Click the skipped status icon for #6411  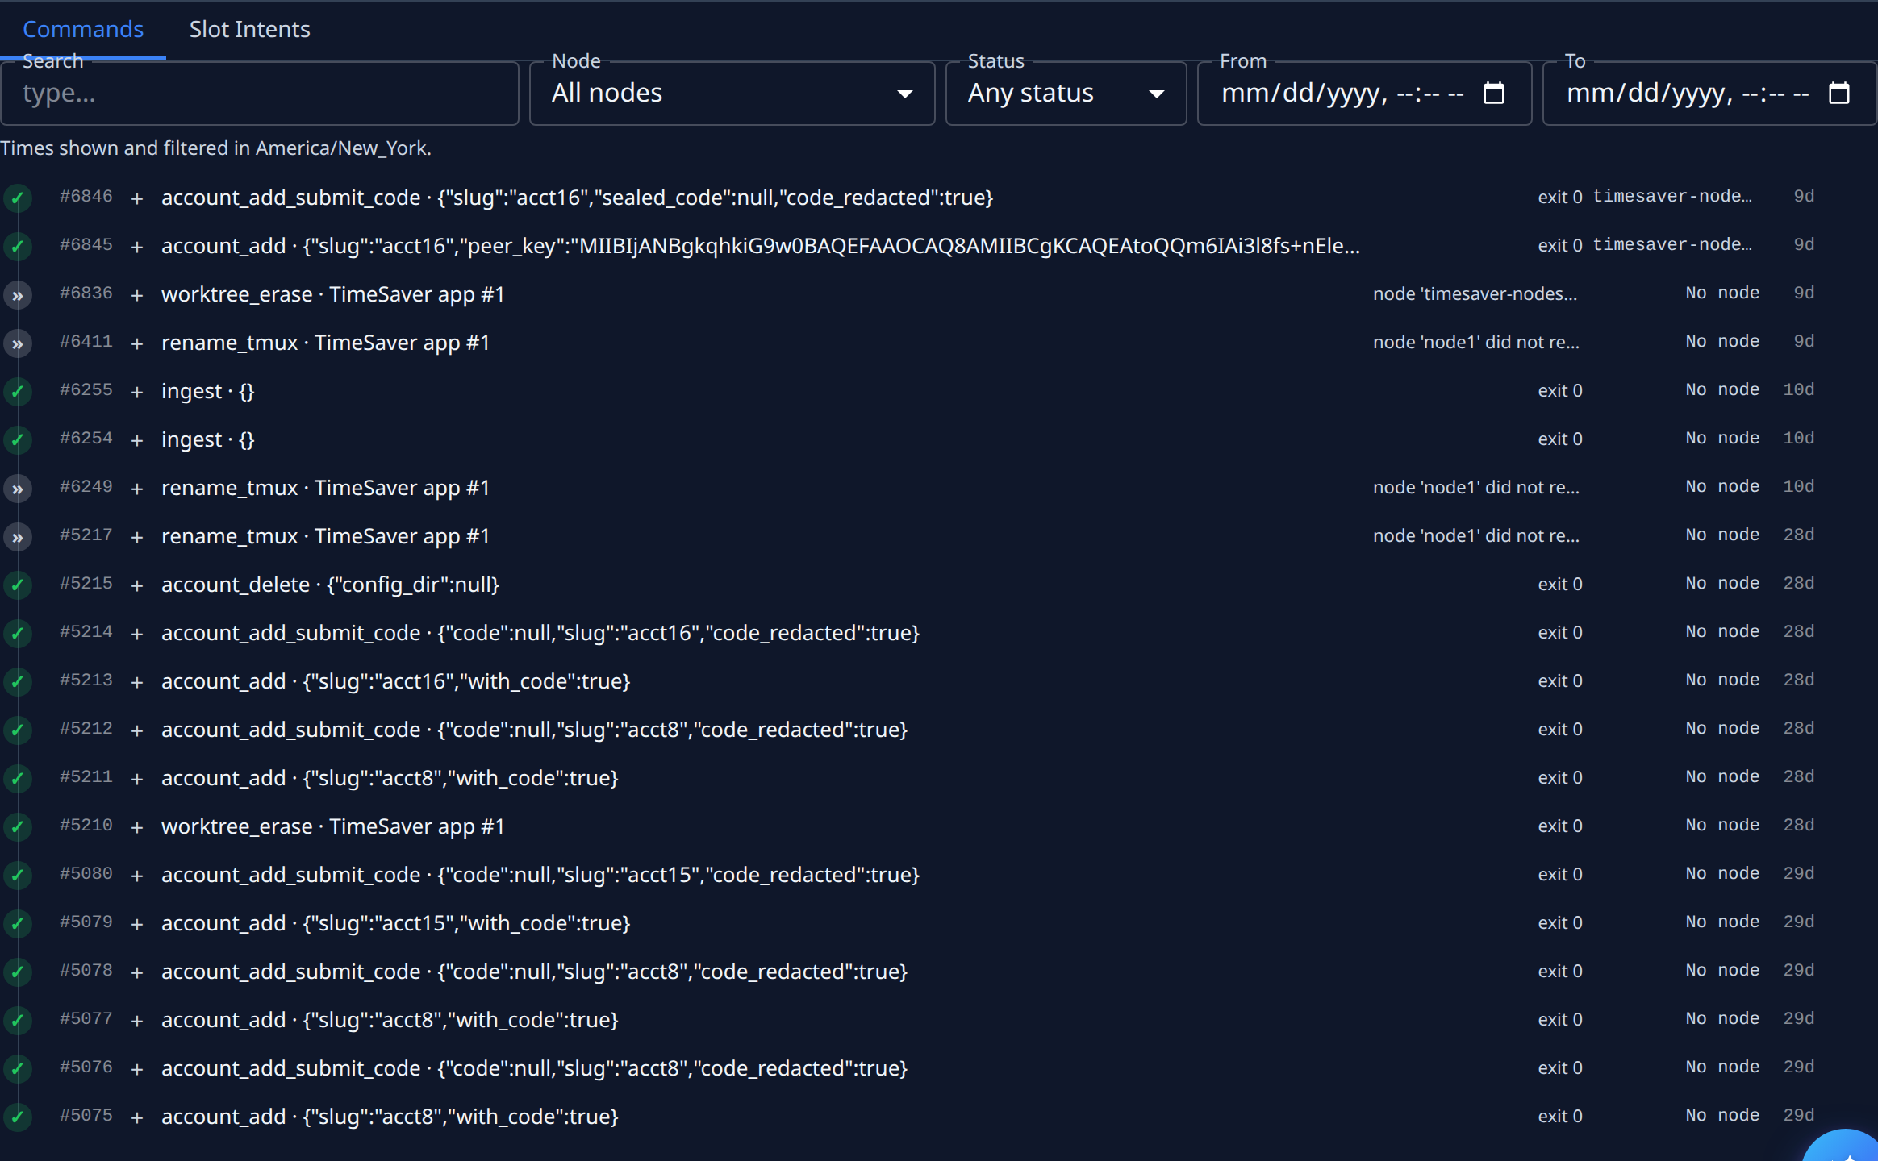17,343
